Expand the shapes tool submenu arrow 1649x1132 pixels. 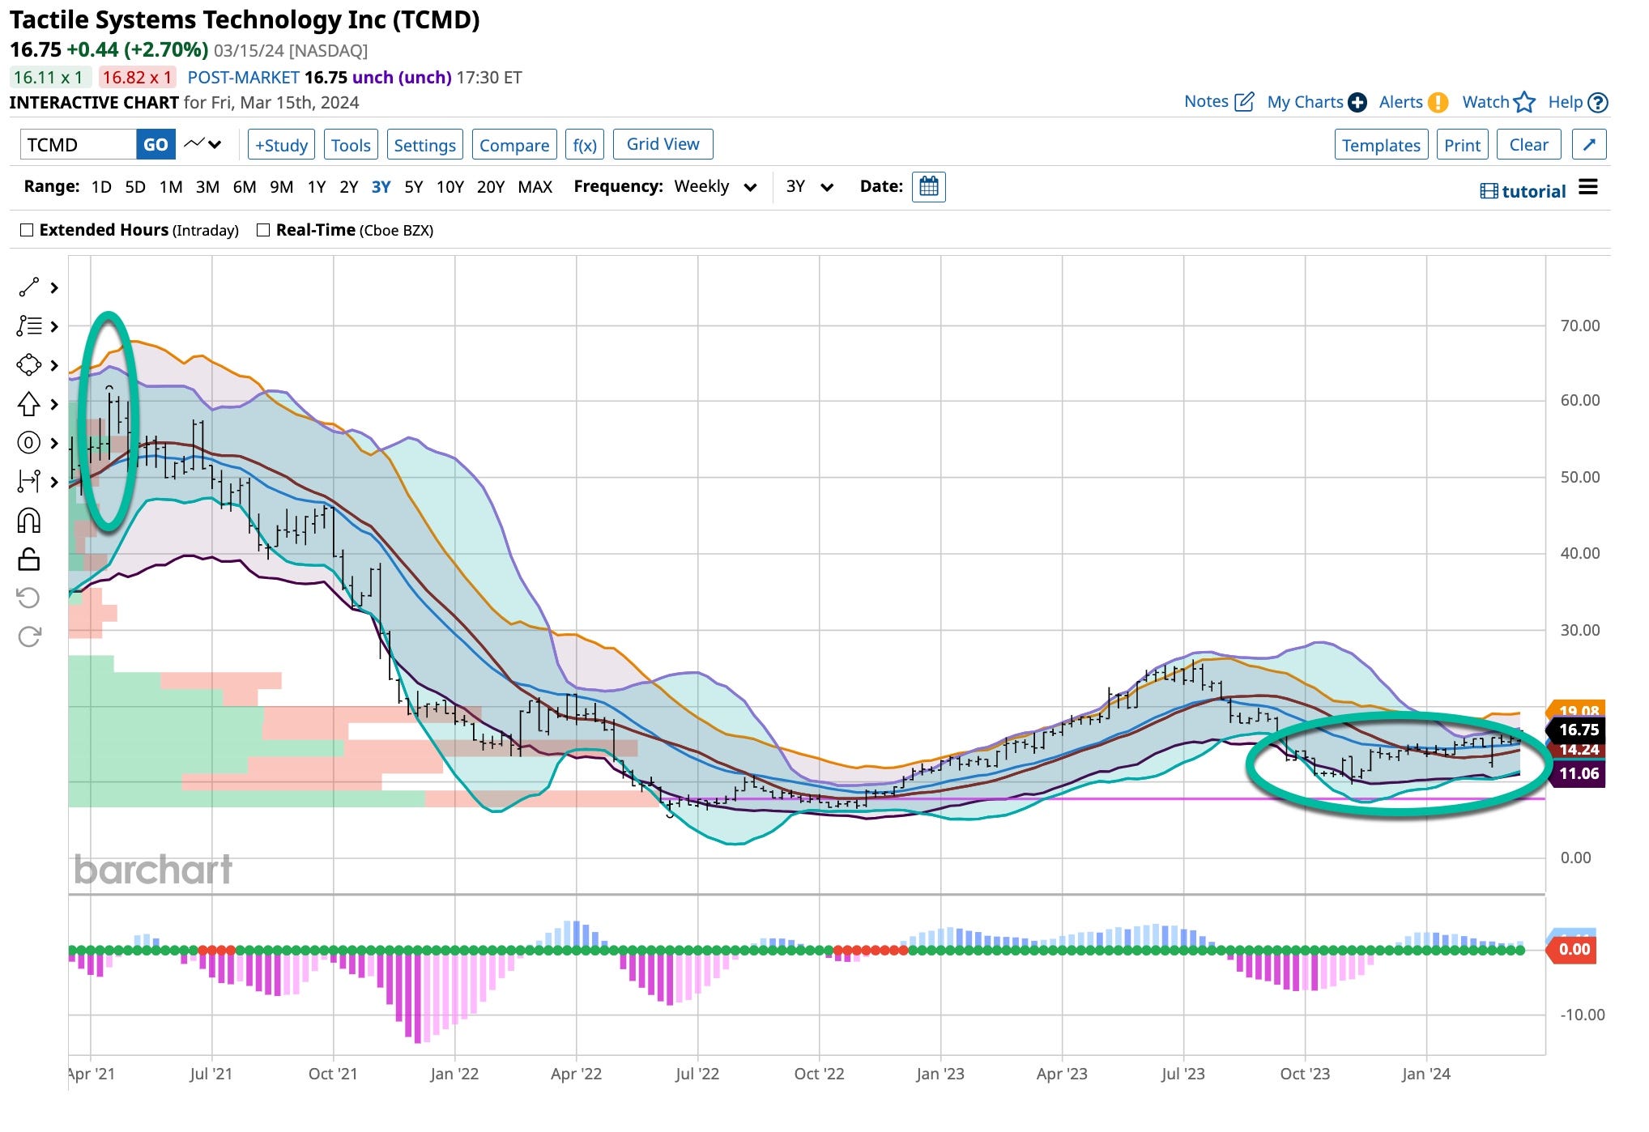54,365
